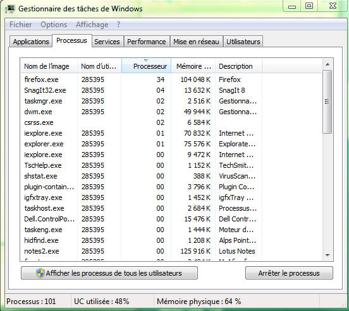Sort by Description column header
Image resolution: width=349 pixels, height=311 pixels.
click(239, 66)
